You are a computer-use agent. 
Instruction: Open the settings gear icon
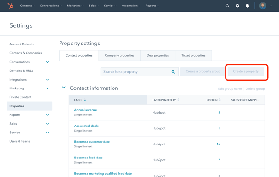(x=237, y=6)
